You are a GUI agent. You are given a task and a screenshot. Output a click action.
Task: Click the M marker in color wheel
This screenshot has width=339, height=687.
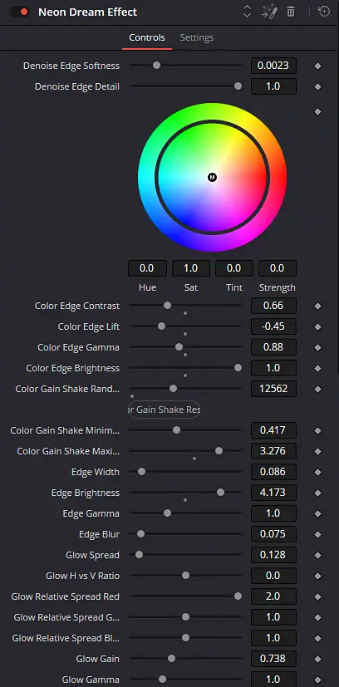[213, 178]
